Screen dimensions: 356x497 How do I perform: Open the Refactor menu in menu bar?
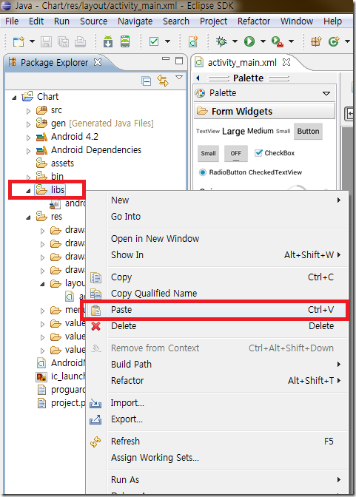tap(254, 21)
